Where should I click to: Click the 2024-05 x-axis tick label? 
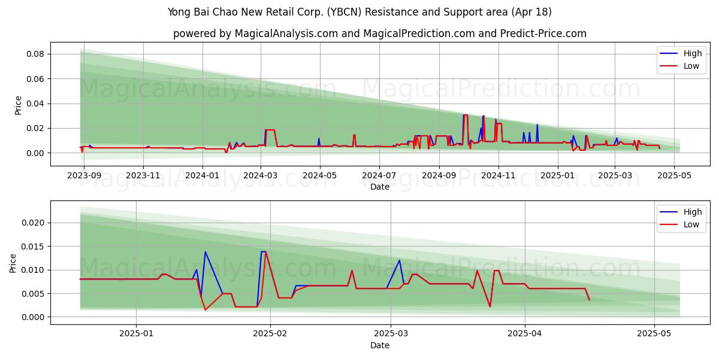(320, 175)
